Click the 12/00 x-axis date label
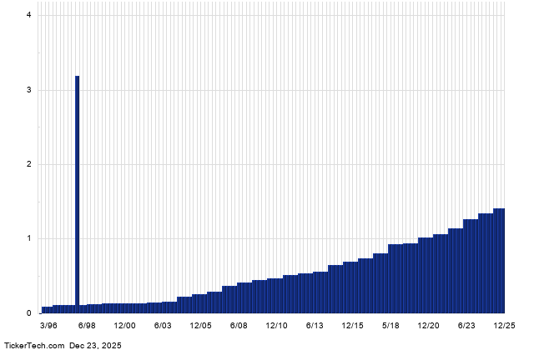This screenshot has width=534, height=350. click(125, 325)
